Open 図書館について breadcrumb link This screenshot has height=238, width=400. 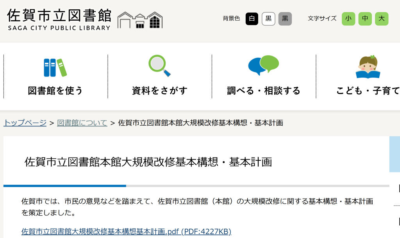coord(82,123)
